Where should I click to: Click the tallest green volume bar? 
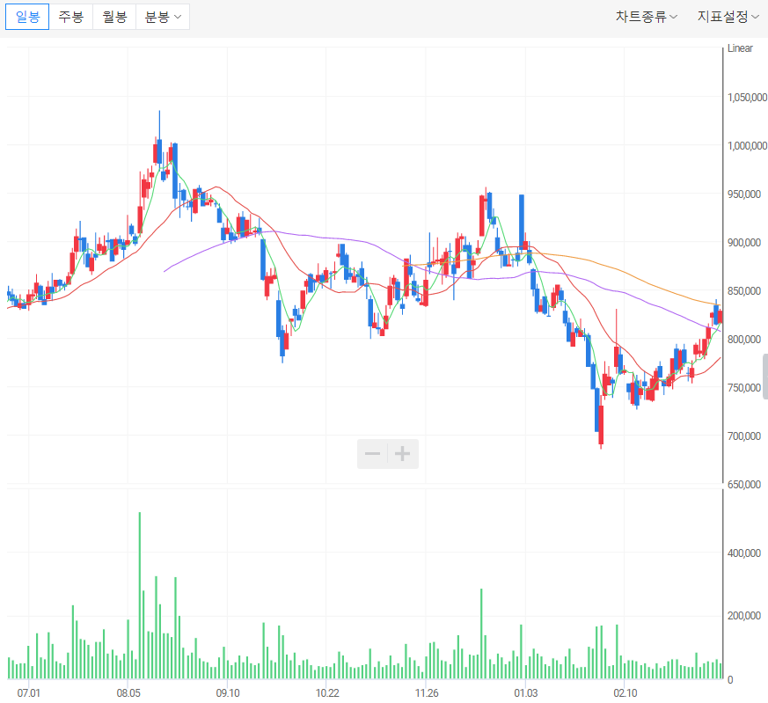pyautogui.click(x=140, y=596)
